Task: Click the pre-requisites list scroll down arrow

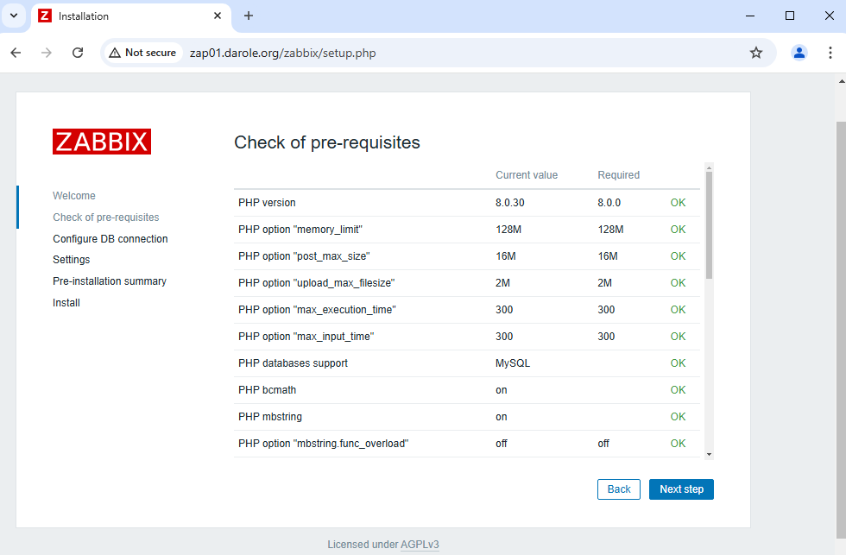Action: 709,455
